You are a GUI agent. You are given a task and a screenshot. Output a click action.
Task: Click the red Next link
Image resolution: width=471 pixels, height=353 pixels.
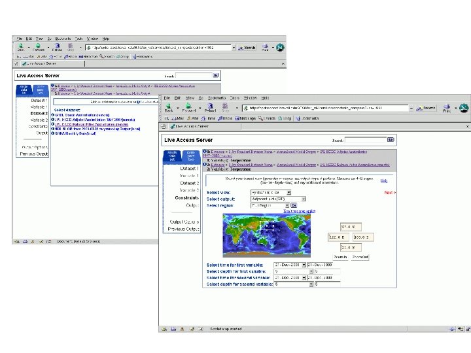(390, 193)
